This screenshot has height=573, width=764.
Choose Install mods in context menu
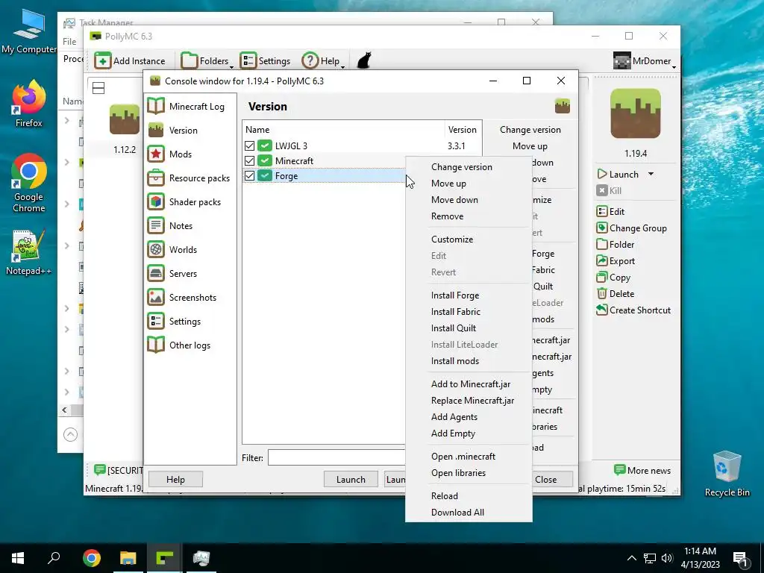point(454,361)
